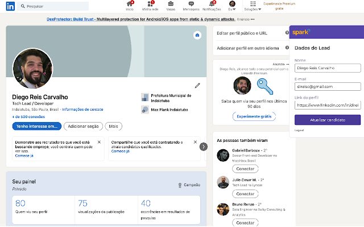Click the Atualizar candidato button
The height and width of the screenshot is (227, 364).
pos(328,120)
